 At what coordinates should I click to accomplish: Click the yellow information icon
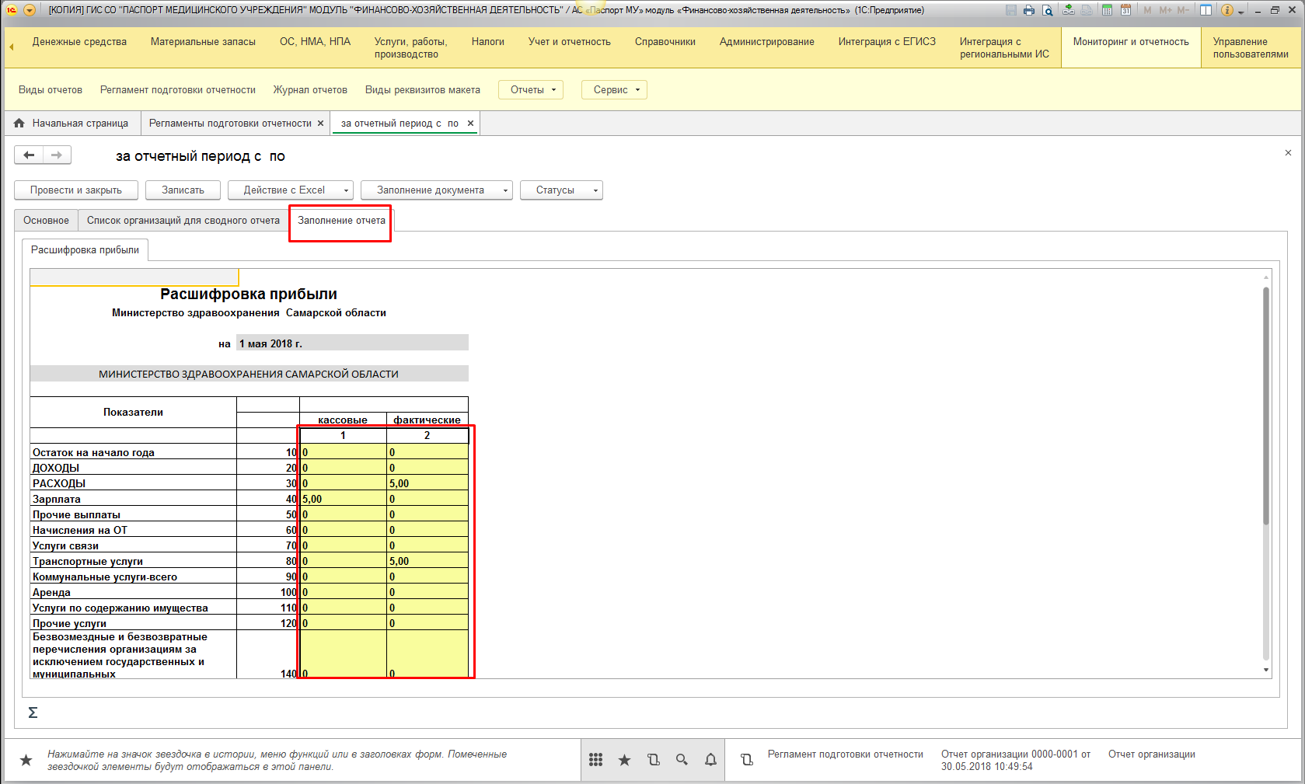(x=1227, y=10)
